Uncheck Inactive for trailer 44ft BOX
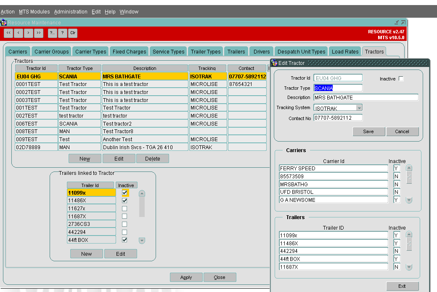Viewport: 437px width, 292px height. coord(124,240)
